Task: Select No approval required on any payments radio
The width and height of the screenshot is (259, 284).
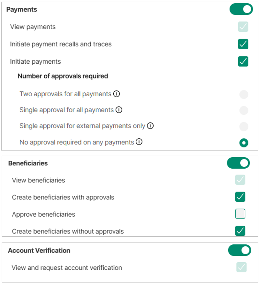Action: [x=243, y=143]
